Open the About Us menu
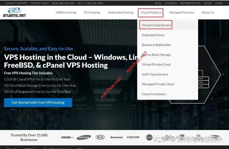The height and width of the screenshot is (149, 229). tap(208, 13)
